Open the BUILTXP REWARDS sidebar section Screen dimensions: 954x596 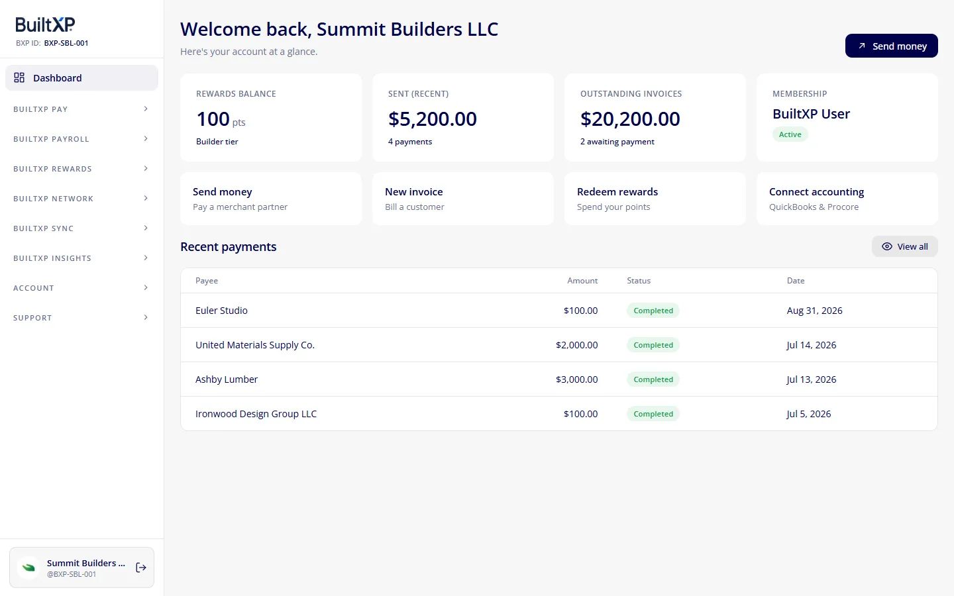click(81, 169)
